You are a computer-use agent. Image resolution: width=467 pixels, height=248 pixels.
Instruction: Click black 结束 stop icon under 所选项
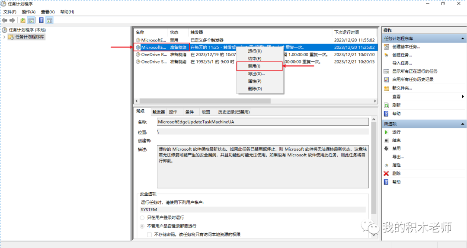click(386, 140)
